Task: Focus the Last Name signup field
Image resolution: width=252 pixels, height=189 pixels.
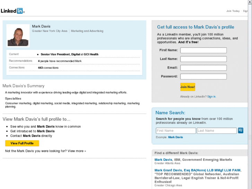Action: click(x=203, y=59)
